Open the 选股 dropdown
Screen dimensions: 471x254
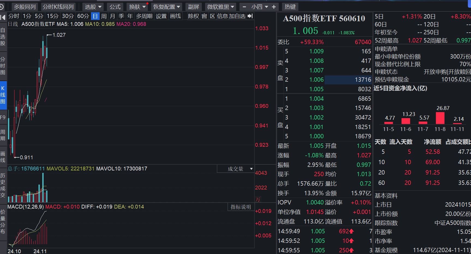(93, 7)
